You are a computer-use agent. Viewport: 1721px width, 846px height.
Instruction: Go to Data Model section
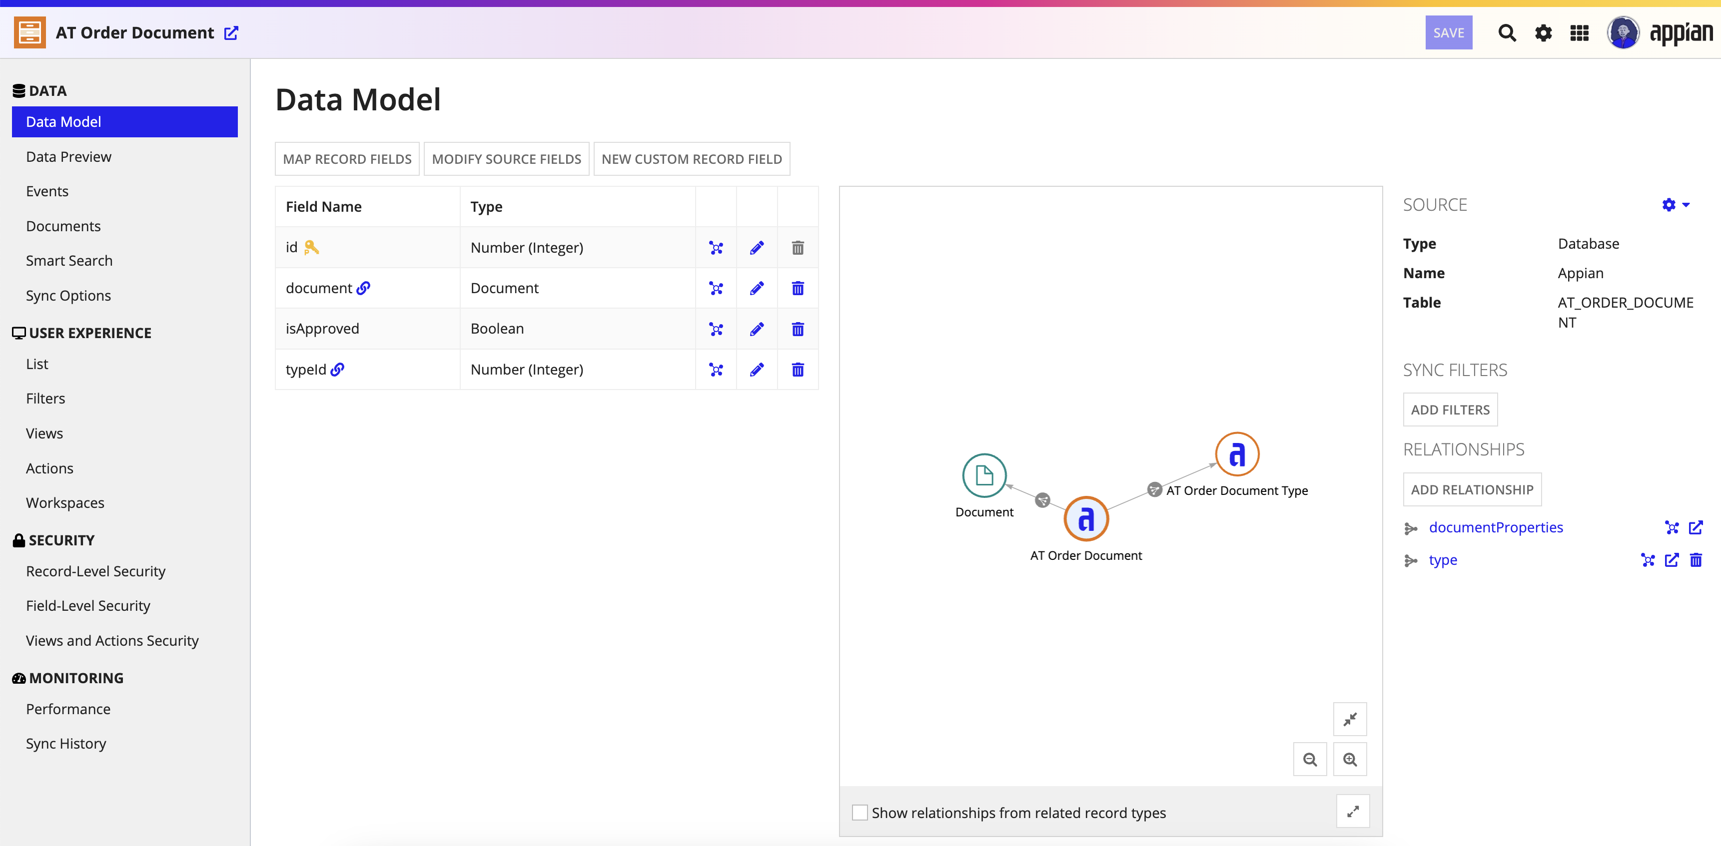[125, 121]
